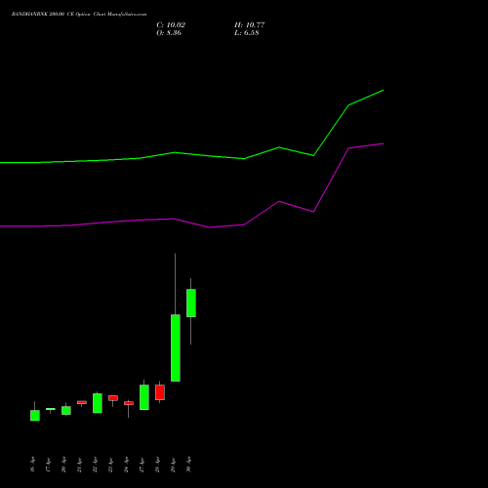The image size is (488, 488).
Task: Click the green candle for 27 Apr
Action: pos(144,397)
